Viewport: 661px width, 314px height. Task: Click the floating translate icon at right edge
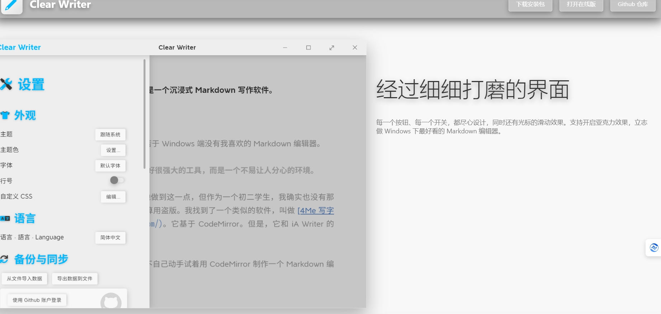654,247
